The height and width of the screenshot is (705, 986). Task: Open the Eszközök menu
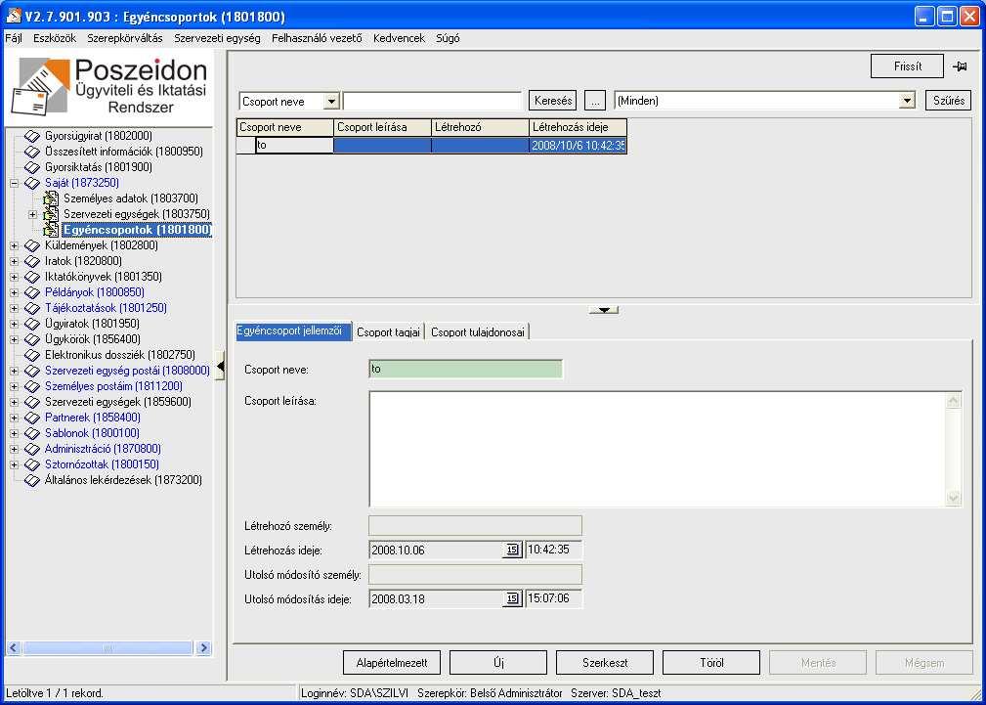[55, 38]
